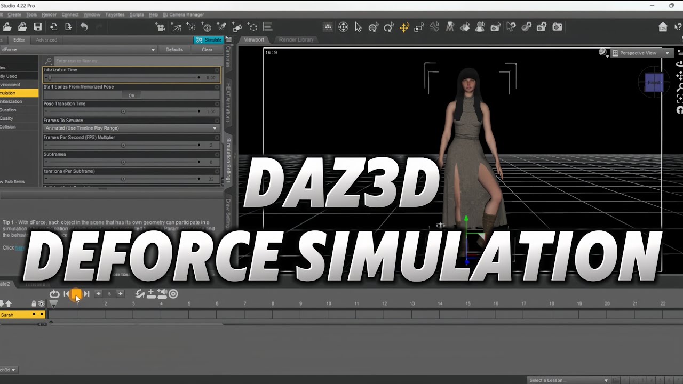Click frame 10 on the timeline ruler
Screen dimensions: 683x384
329,303
